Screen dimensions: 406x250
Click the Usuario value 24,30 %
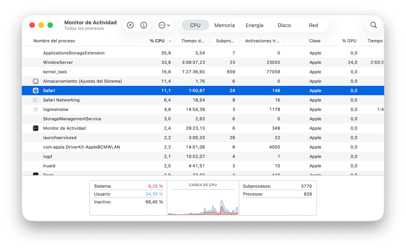[x=154, y=194]
